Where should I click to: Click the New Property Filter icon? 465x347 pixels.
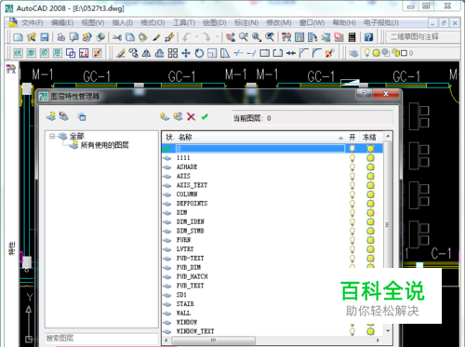(x=51, y=116)
